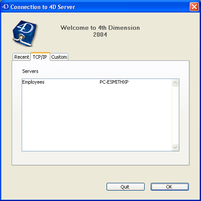Click the servers list scroll up arrow
This screenshot has height=201, width=201.
coord(175,82)
